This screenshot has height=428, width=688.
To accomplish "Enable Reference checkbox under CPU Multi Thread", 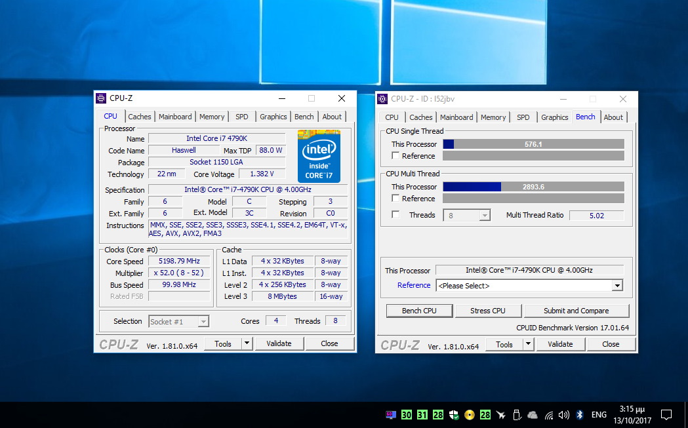I will click(x=395, y=198).
